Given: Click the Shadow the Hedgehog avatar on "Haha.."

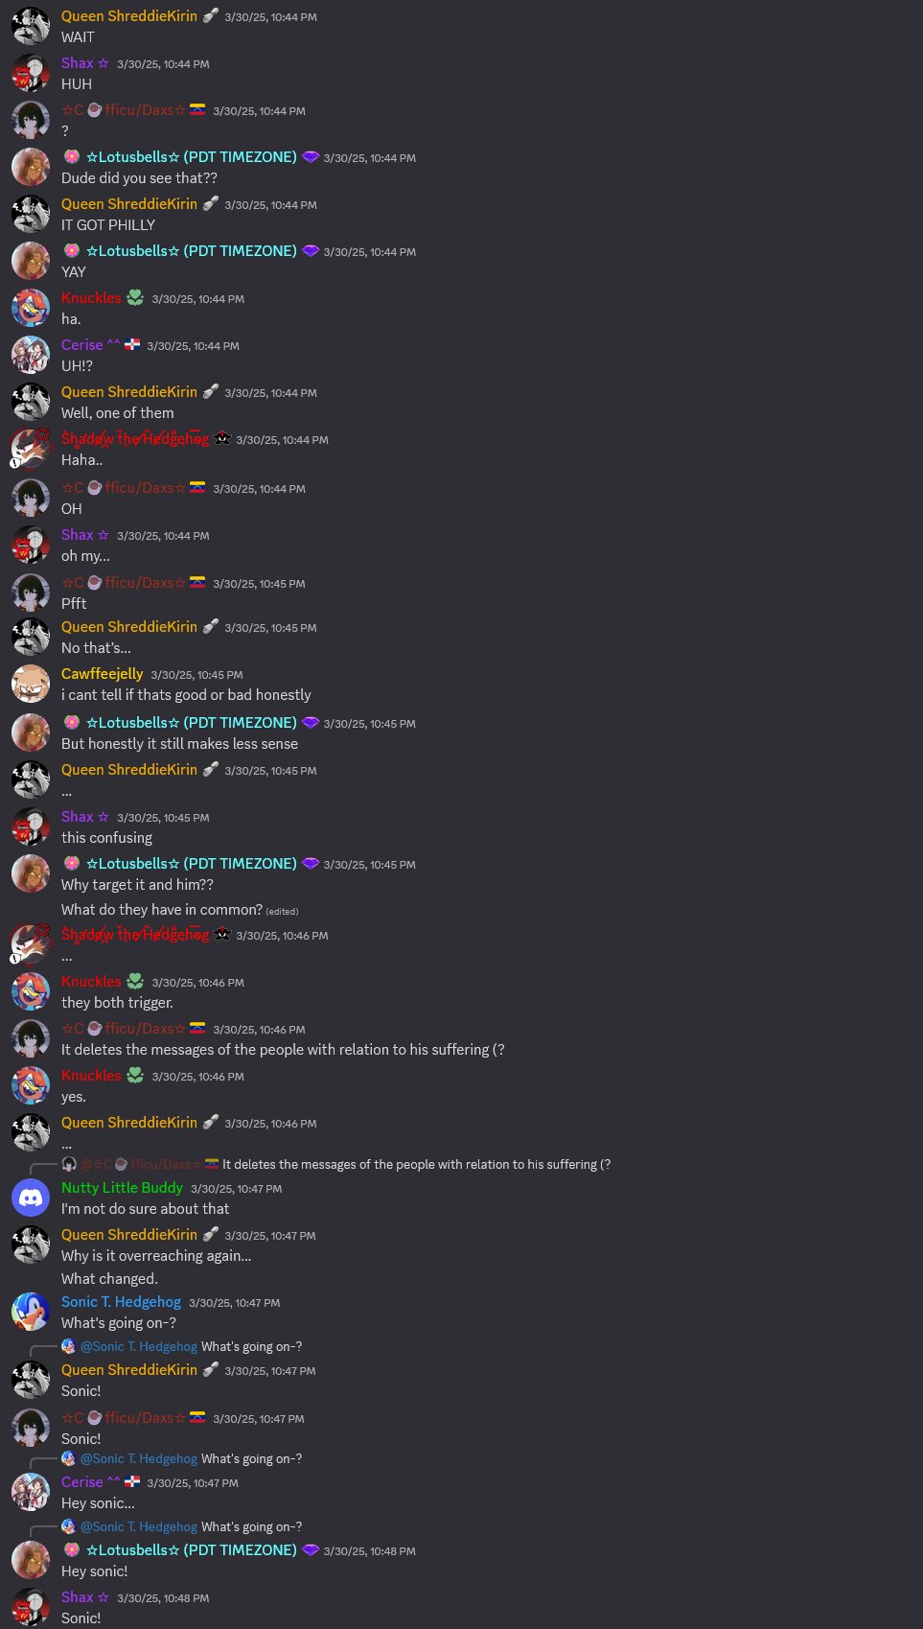Looking at the screenshot, I should [x=31, y=449].
